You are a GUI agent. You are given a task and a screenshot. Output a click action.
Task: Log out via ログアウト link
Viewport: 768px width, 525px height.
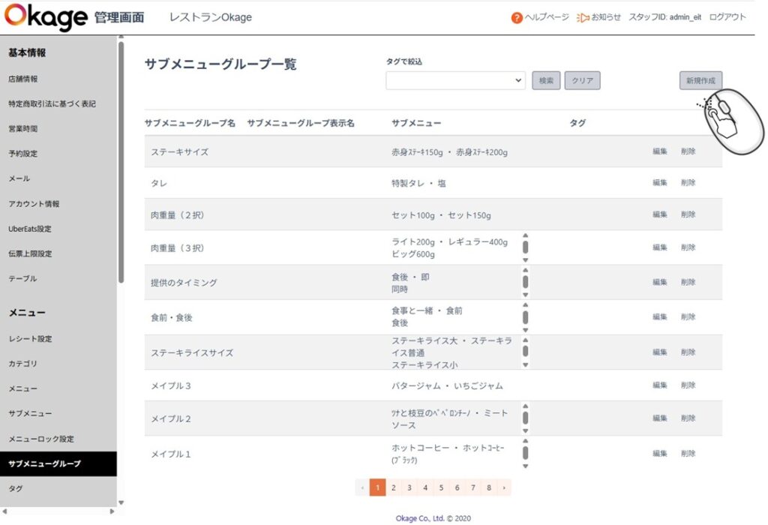click(x=727, y=17)
